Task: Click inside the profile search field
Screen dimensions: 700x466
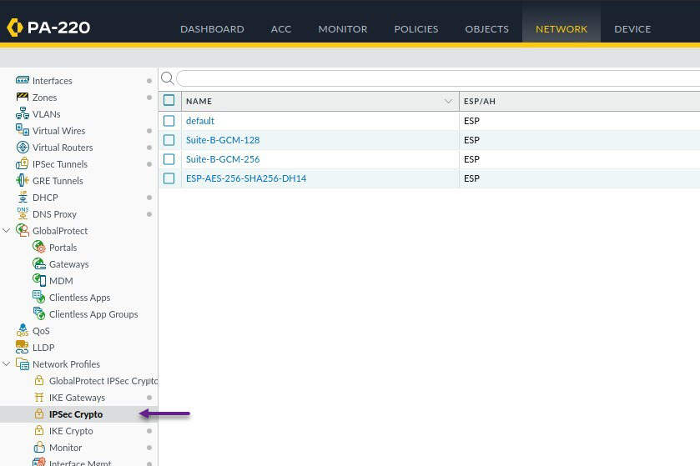Action: tap(438, 78)
